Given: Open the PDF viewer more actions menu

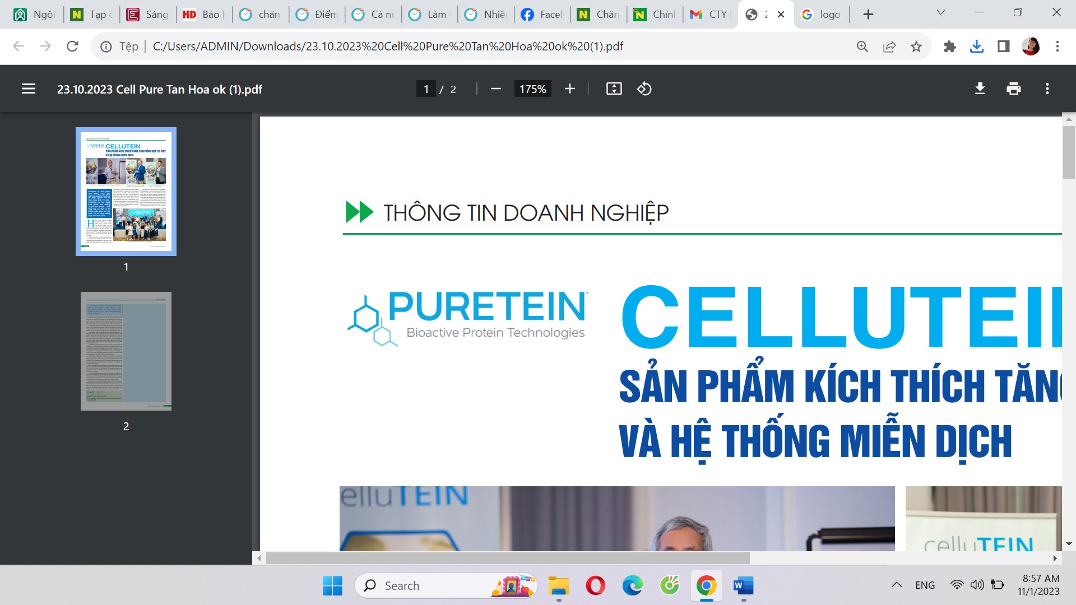Looking at the screenshot, I should pyautogui.click(x=1047, y=89).
